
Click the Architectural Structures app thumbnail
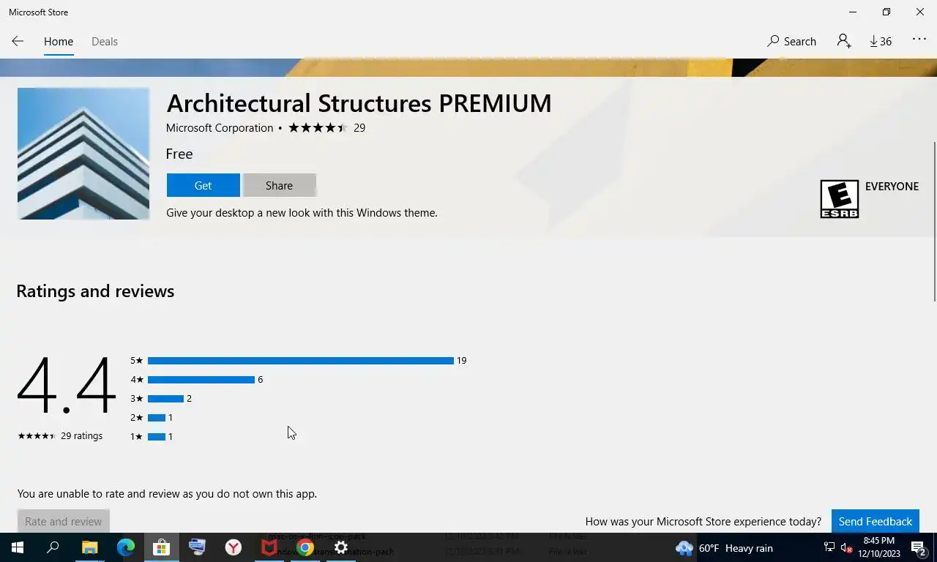83,154
